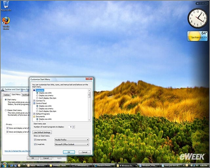Switch to the Windows_Vista taskbar button
210x168 pixels.
coord(148,165)
